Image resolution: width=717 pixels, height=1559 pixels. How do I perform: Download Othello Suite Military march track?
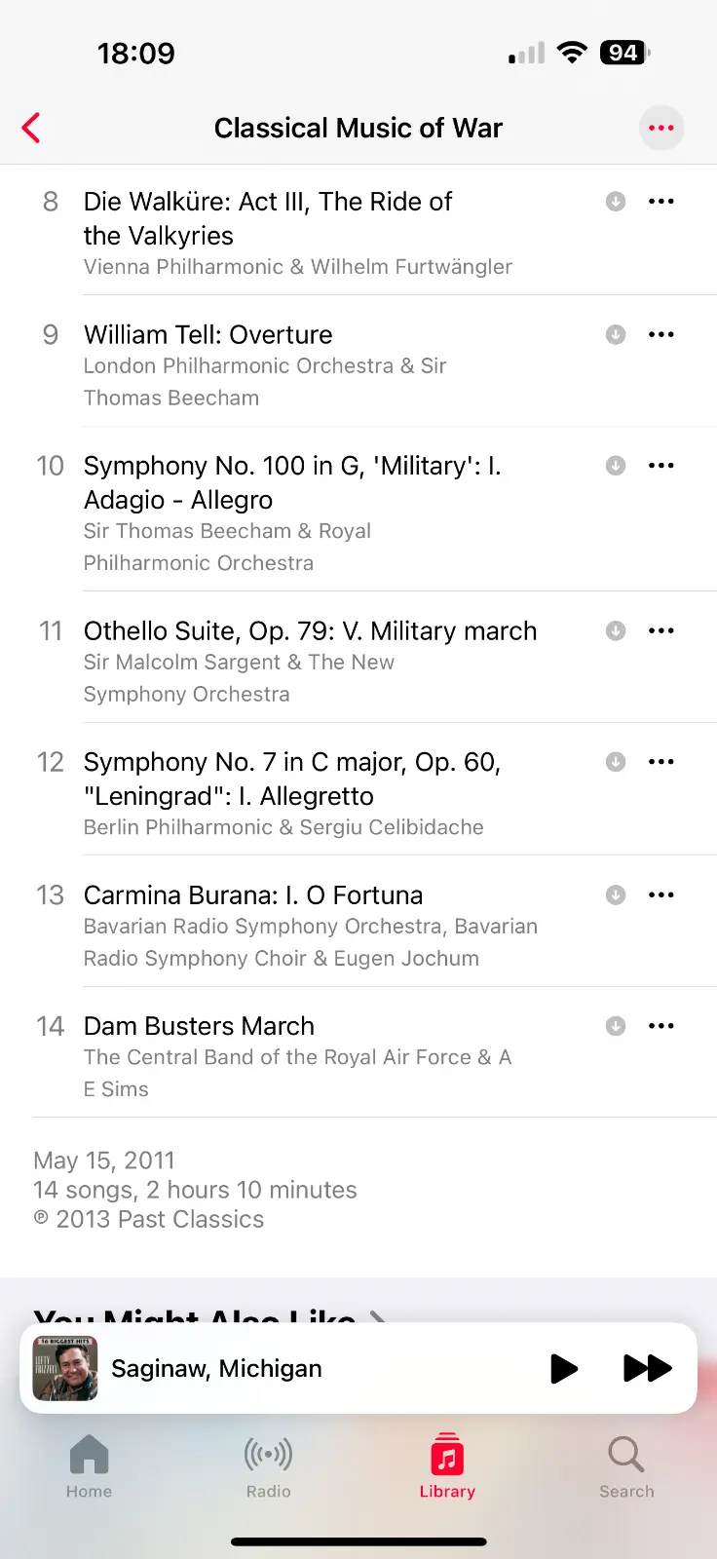tap(616, 630)
